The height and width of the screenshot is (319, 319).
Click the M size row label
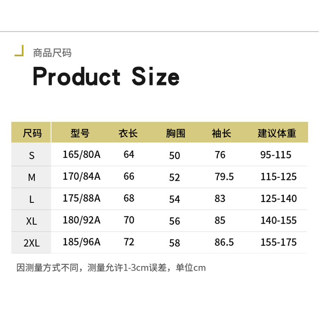(x=31, y=177)
